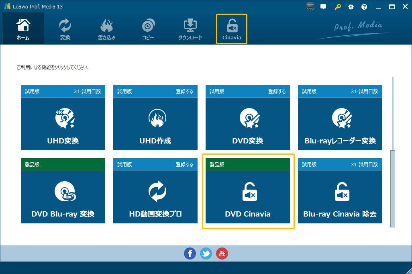Click 31-試用日数 on the Blu-rayレコーダー変換 tile

365,92
